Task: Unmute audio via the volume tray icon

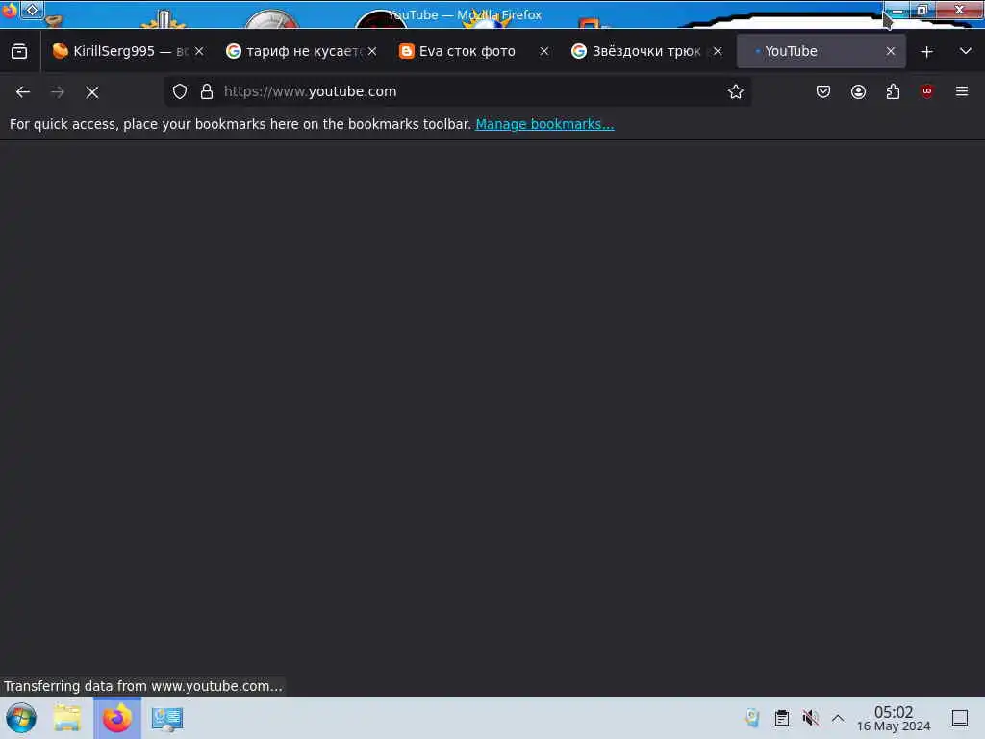Action: (x=810, y=718)
